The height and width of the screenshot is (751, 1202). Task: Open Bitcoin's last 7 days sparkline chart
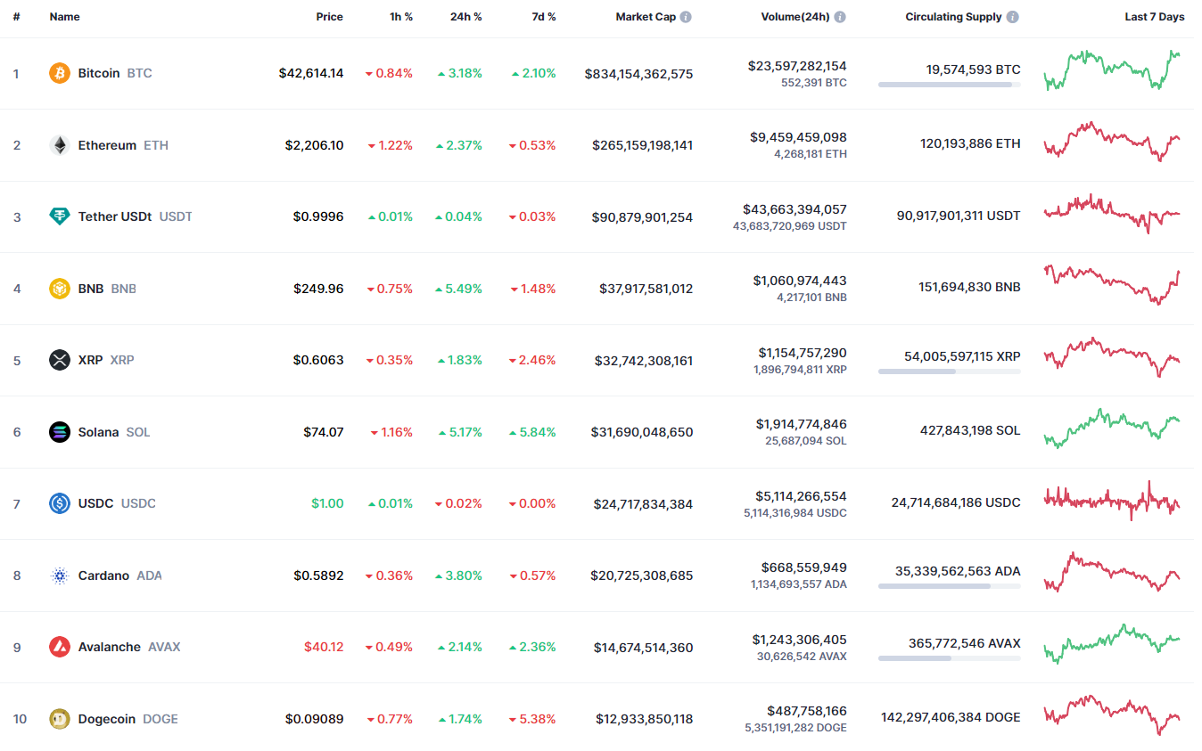pos(1114,70)
